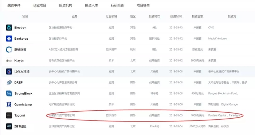Click the Electron project logo

[x=9, y=28]
